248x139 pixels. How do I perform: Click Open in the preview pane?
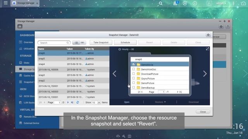(x=127, y=102)
